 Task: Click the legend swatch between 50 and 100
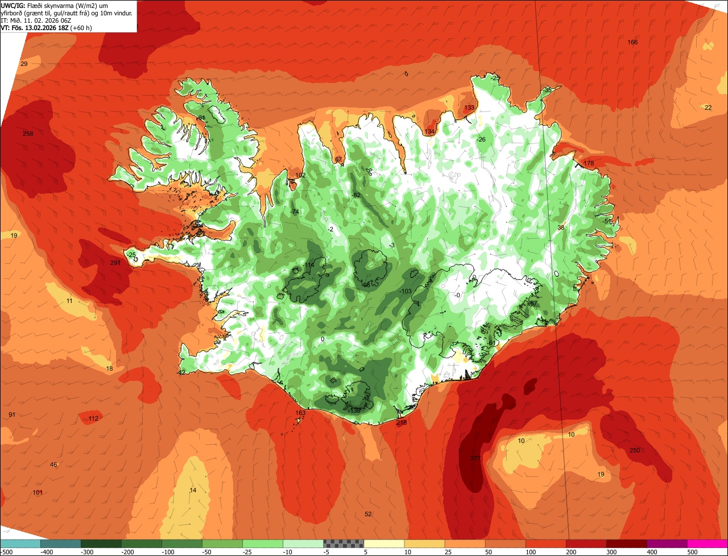click(x=505, y=543)
